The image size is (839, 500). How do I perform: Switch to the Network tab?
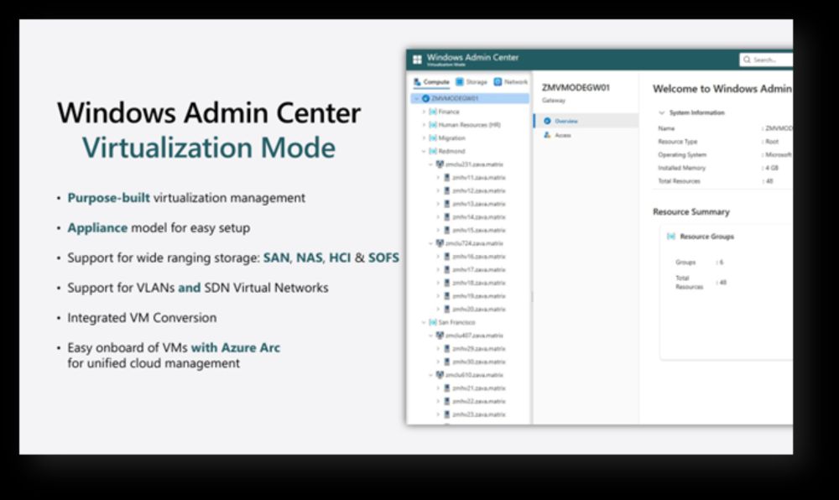[510, 82]
